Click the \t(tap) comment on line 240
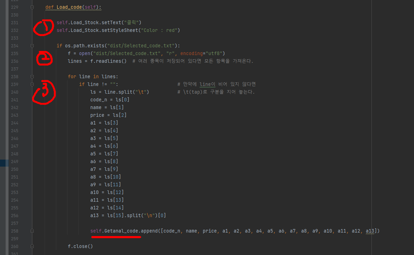The height and width of the screenshot is (255, 414). pyautogui.click(x=216, y=92)
